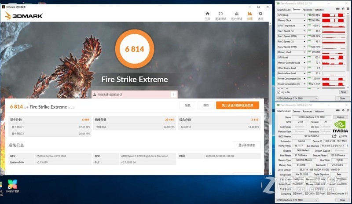The image size is (352, 204).
Task: Click the scroll-down arrow of the sensor list
Action: [348, 87]
